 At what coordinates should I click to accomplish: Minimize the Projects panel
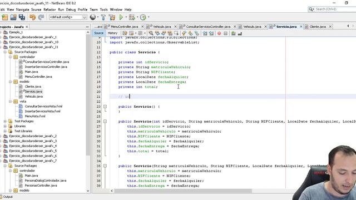[87, 27]
